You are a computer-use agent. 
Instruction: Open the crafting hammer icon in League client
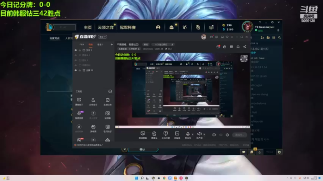coord(185,27)
